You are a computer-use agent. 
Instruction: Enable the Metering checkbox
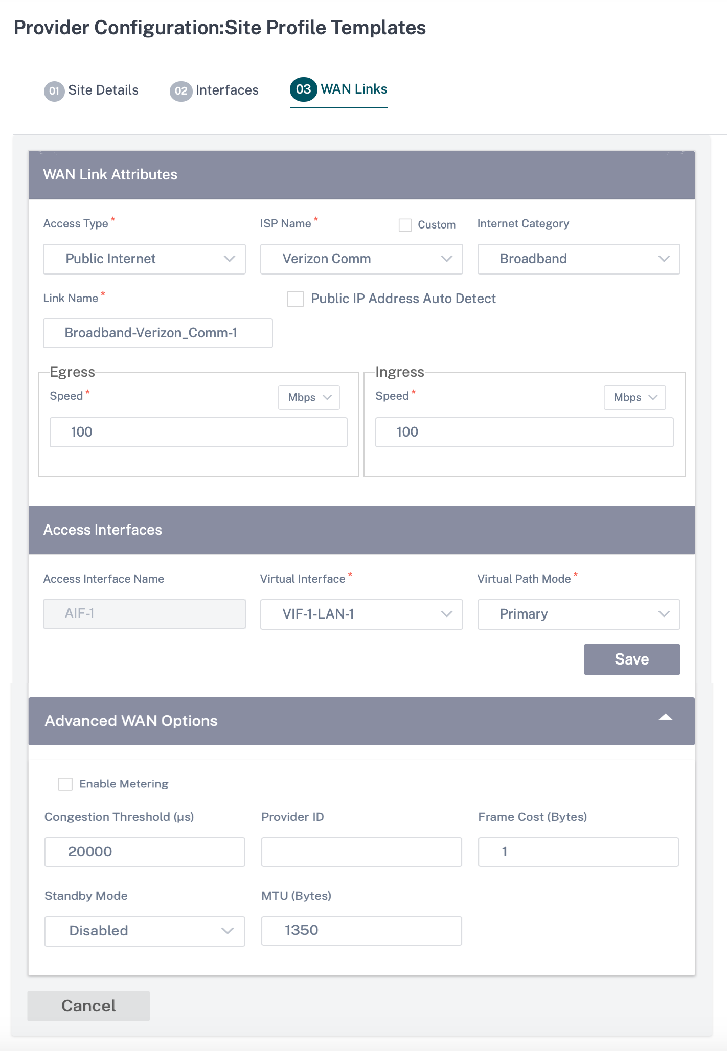click(65, 784)
